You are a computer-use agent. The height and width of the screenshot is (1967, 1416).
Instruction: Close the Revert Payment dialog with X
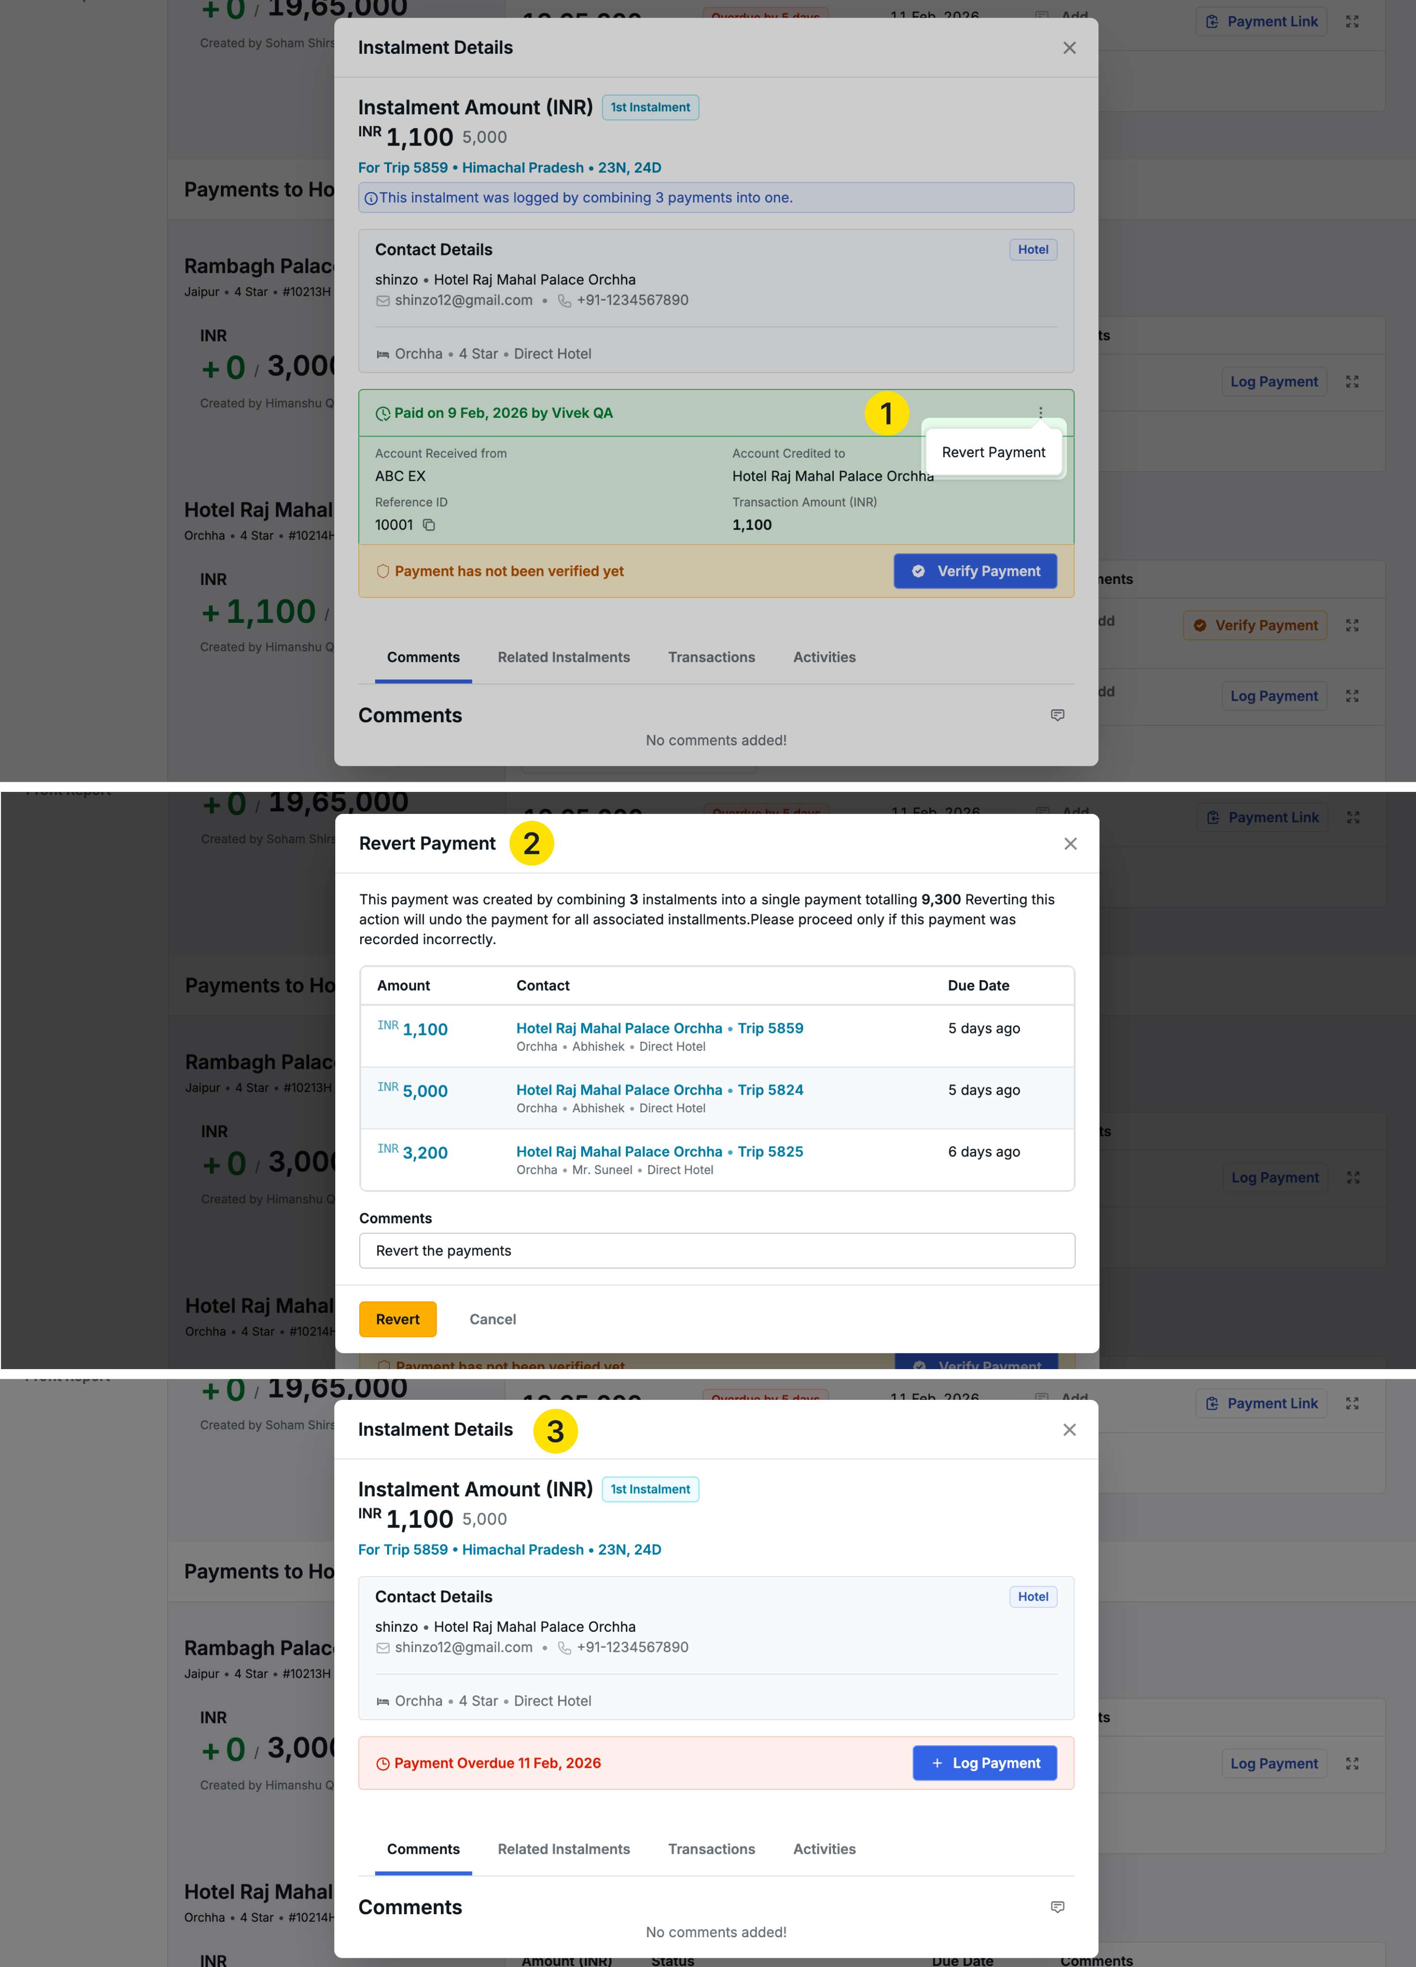coord(1071,844)
